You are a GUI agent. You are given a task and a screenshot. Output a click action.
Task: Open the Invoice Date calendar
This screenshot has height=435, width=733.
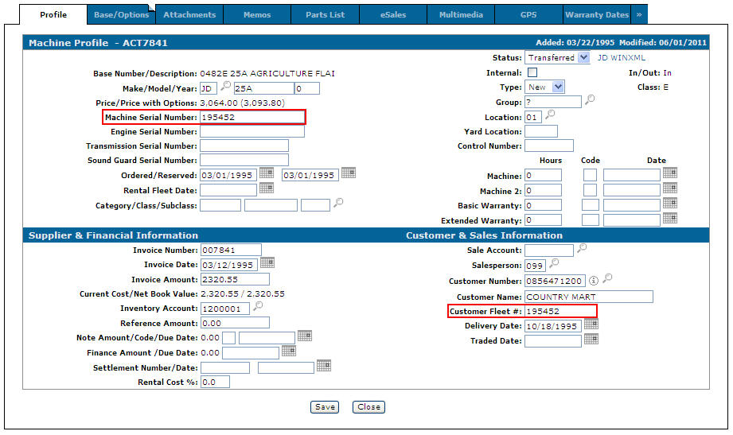coord(267,262)
